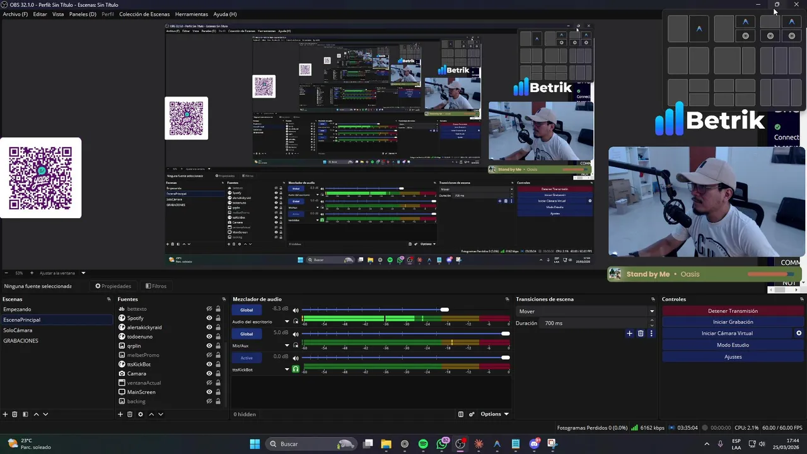Hide the qrplin source
Viewport: 807px width, 454px height.
[x=209, y=346]
